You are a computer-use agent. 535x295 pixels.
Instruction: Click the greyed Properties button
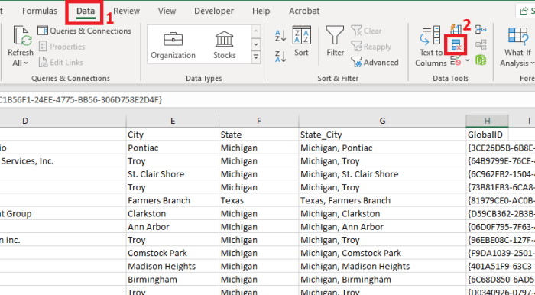pos(62,47)
